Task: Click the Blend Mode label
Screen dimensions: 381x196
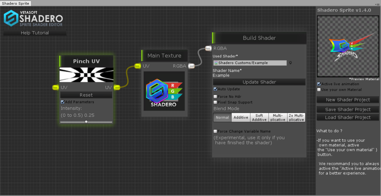Action: [x=226, y=109]
